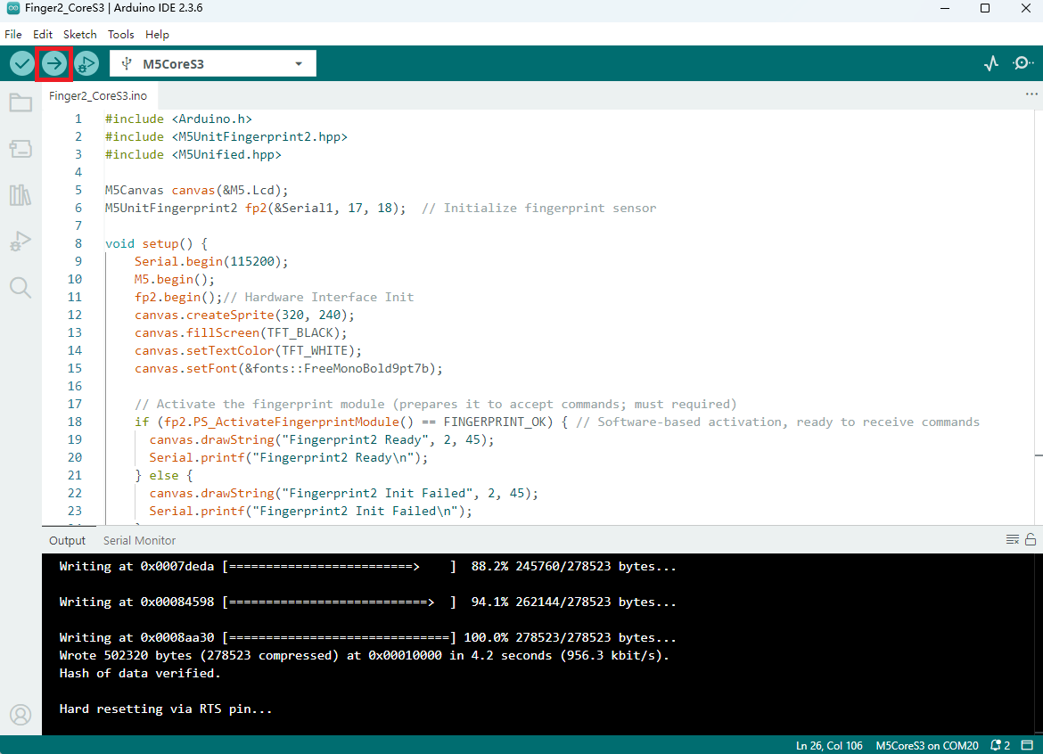Open the editor tab overflow ellipsis menu
Viewport: 1043px width, 754px height.
[1031, 94]
